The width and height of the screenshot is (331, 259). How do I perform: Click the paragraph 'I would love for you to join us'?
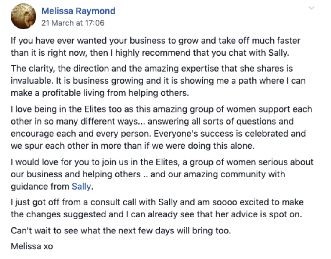[162, 174]
